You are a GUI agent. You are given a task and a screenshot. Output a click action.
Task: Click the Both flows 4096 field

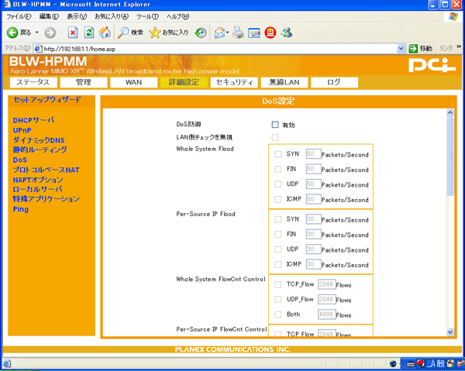pos(326,314)
